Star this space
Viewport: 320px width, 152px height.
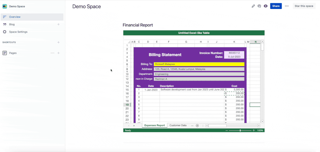click(x=304, y=6)
